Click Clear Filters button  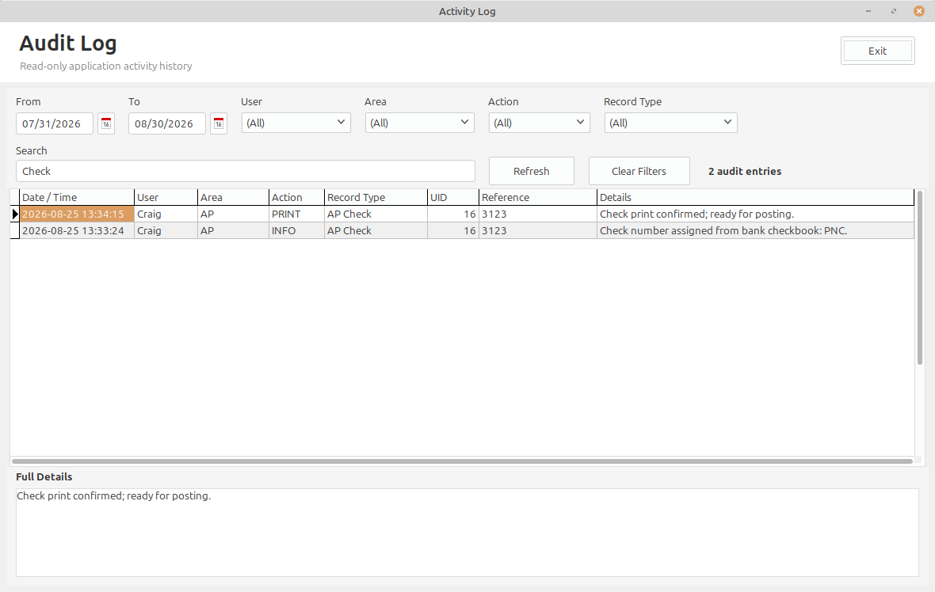pyautogui.click(x=639, y=171)
